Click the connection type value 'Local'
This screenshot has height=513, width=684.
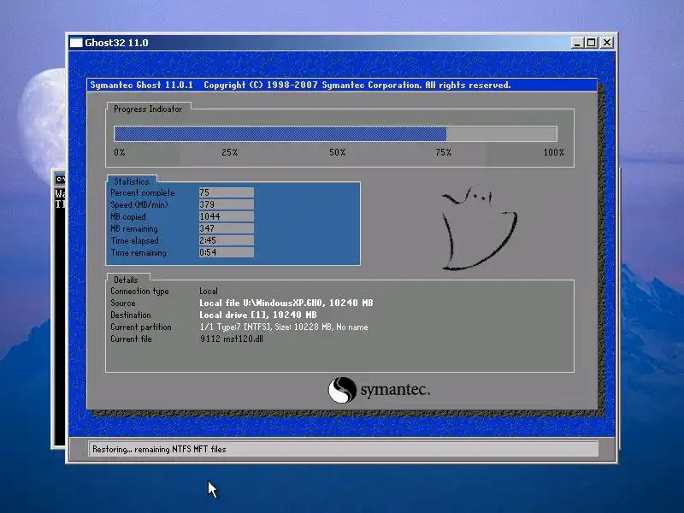click(209, 291)
